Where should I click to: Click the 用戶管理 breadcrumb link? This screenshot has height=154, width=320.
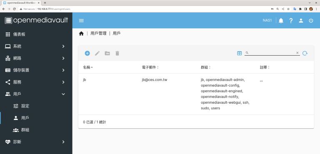click(99, 34)
